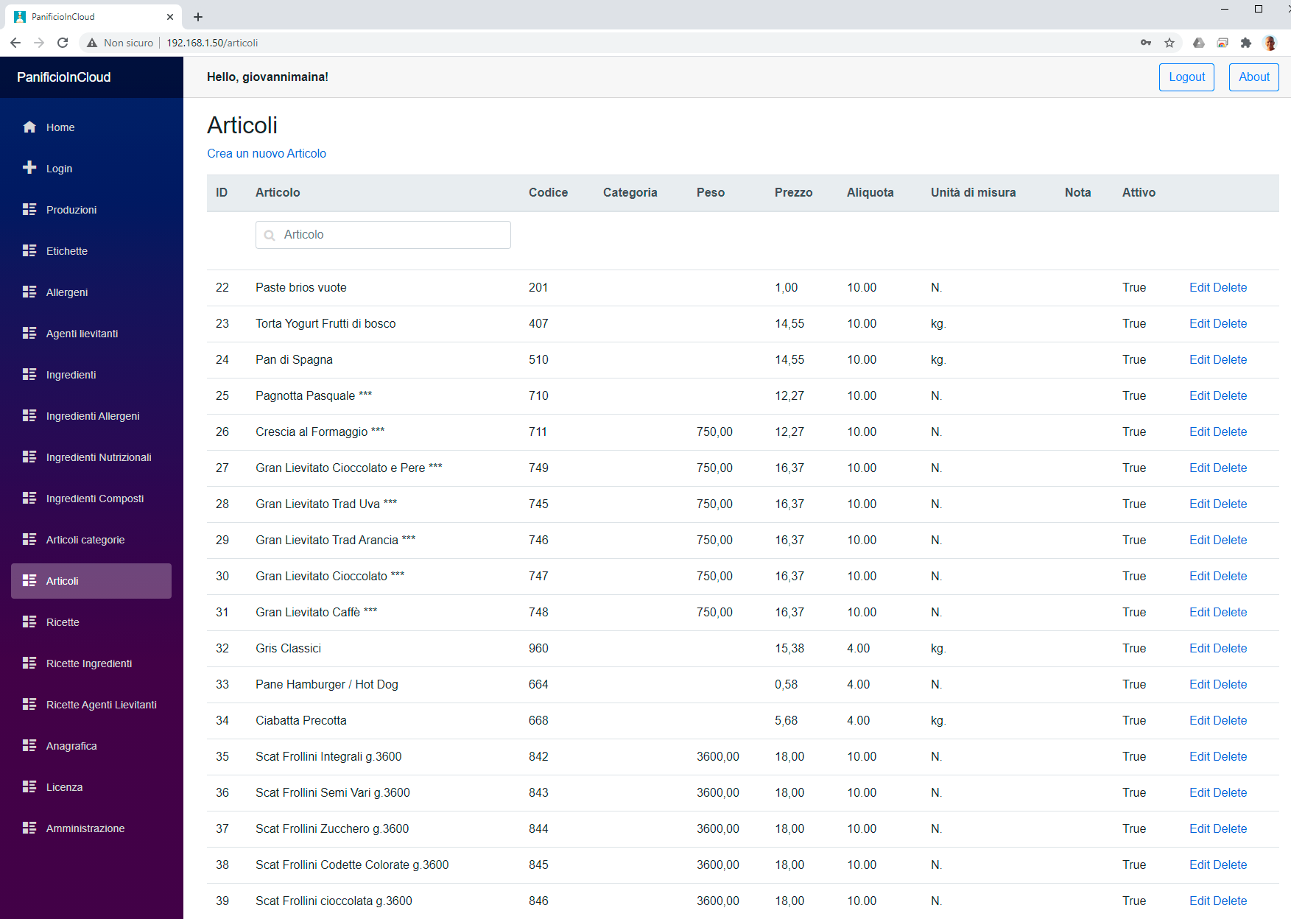
Task: Click the Scat Frollini Zucchero g.3600 cell
Action: point(332,828)
